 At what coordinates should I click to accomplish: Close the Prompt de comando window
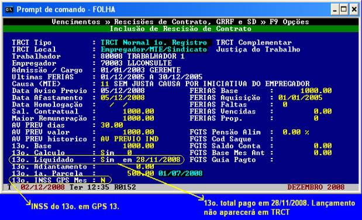(354, 10)
